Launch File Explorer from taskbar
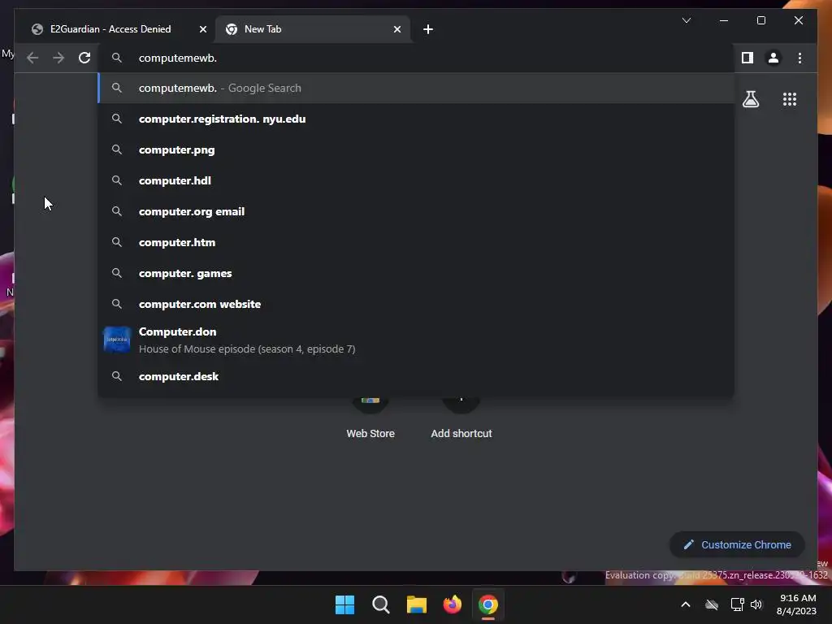832x624 pixels. [x=417, y=604]
